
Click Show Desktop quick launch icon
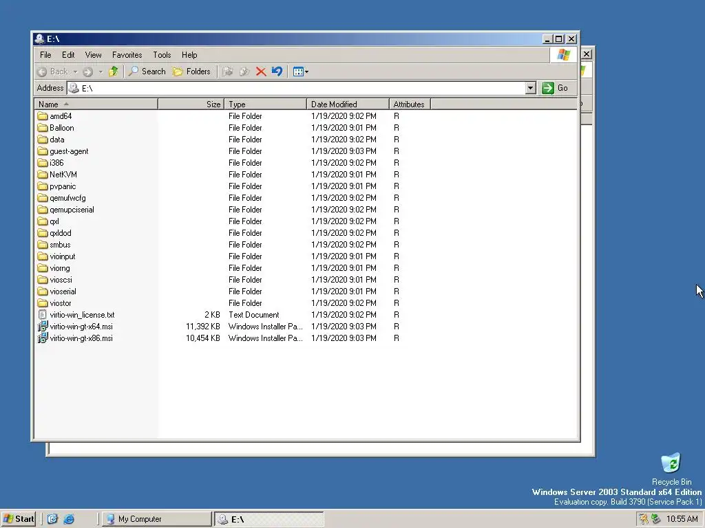52,519
